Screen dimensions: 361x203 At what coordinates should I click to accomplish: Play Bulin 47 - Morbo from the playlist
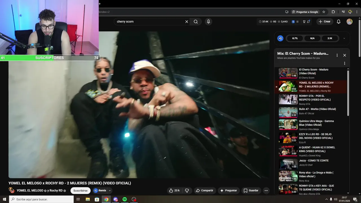[312, 112]
